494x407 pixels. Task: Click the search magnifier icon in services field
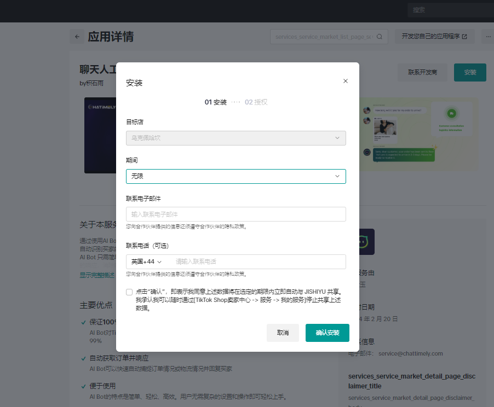click(x=380, y=37)
